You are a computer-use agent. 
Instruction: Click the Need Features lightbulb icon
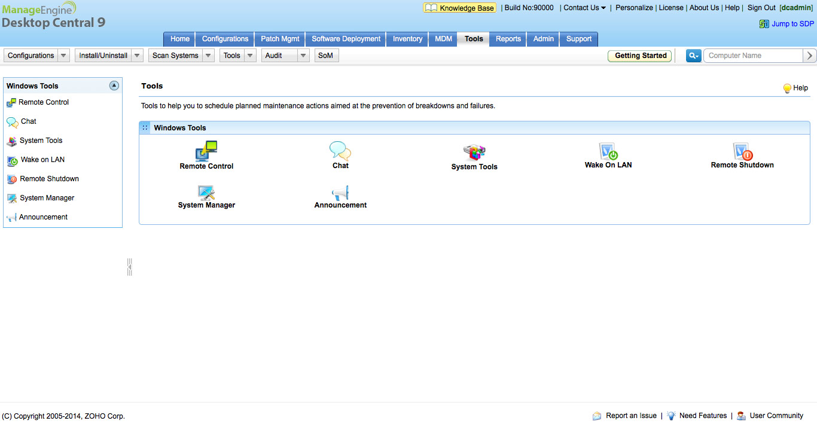pyautogui.click(x=672, y=416)
